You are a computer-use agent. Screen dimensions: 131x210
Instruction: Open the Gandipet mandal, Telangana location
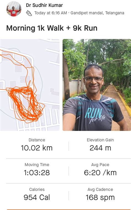click(x=97, y=13)
